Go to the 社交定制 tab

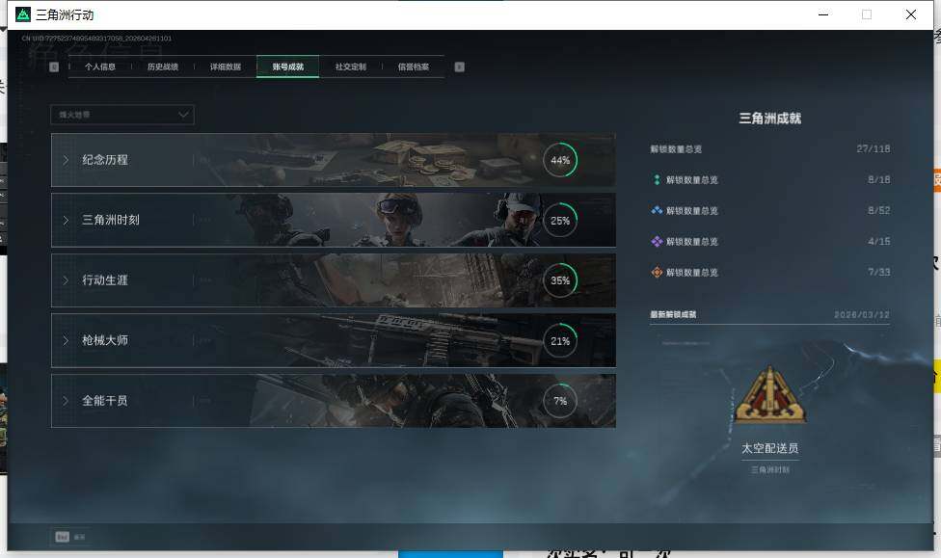(x=351, y=66)
